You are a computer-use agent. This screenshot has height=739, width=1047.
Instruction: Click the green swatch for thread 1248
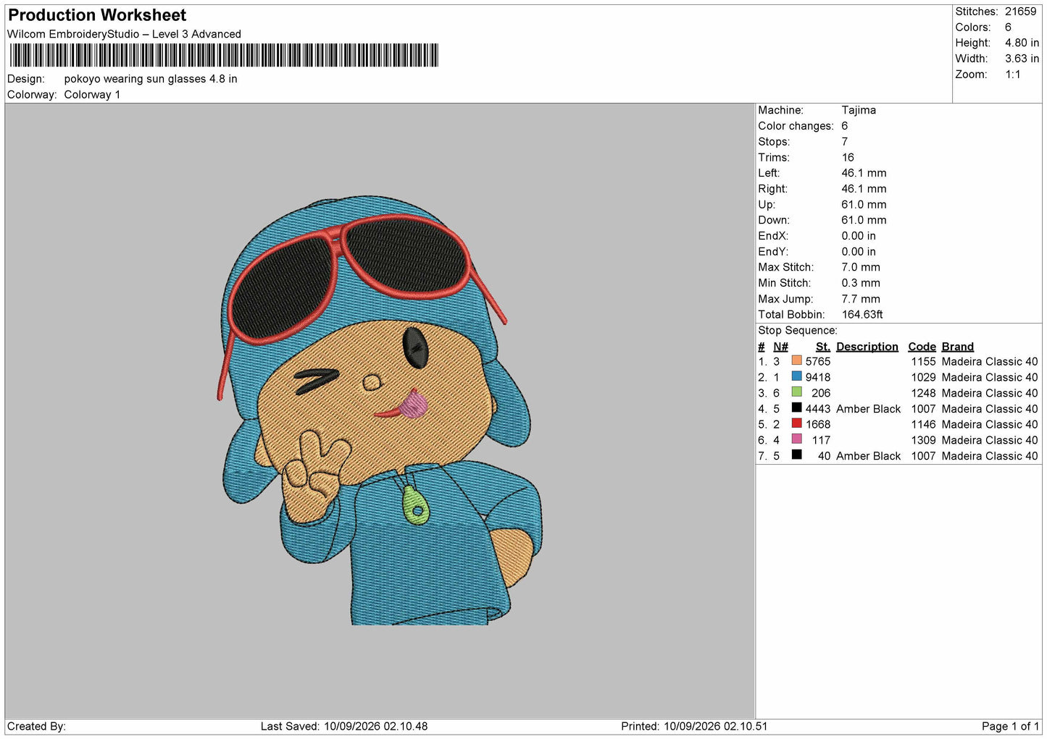point(796,392)
